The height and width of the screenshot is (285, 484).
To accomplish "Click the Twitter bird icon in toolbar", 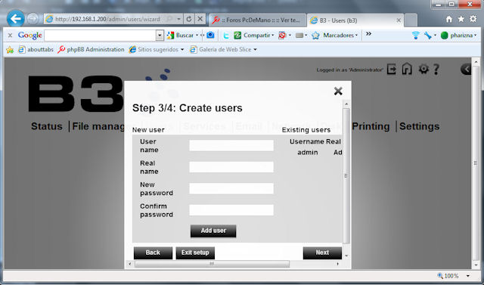I will point(226,36).
